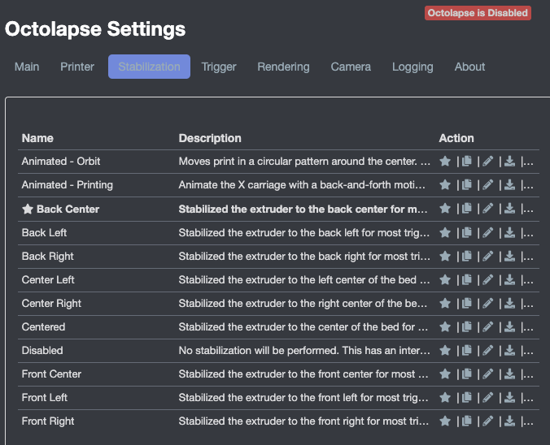This screenshot has height=445, width=550.
Task: Click the Front Center profile name
Action: (x=51, y=374)
